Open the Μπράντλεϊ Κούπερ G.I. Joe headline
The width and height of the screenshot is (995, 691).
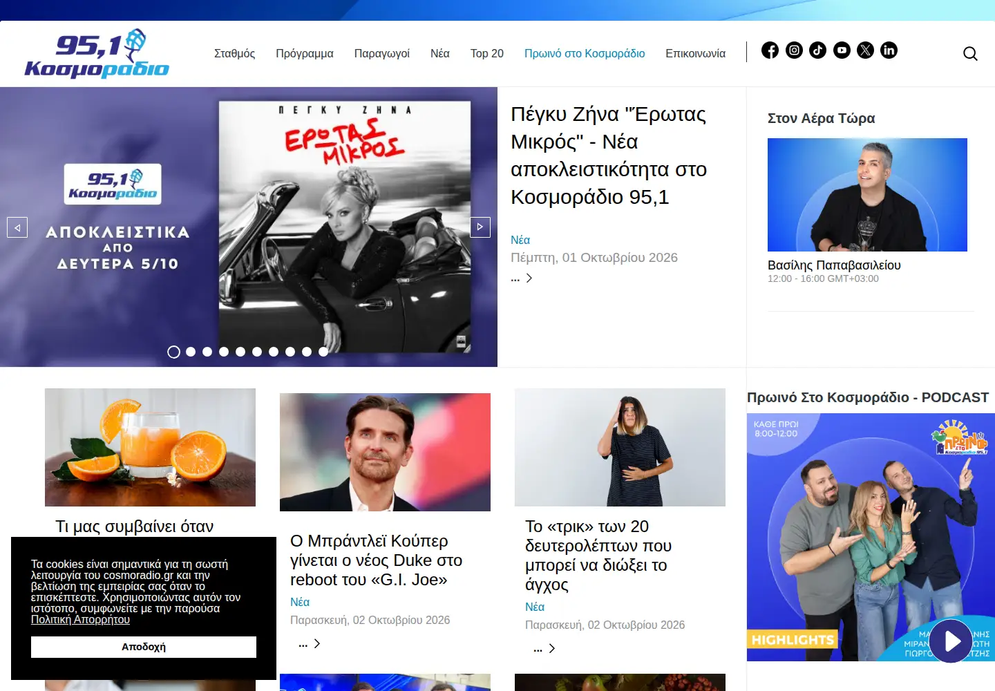click(377, 560)
